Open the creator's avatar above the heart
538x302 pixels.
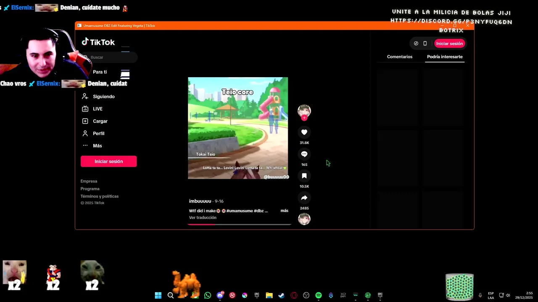[x=304, y=111]
